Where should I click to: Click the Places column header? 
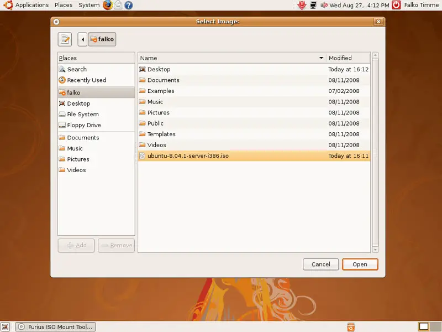pyautogui.click(x=96, y=58)
